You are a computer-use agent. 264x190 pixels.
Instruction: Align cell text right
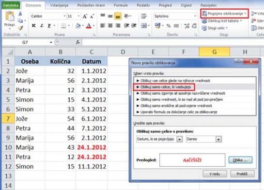tap(118, 26)
